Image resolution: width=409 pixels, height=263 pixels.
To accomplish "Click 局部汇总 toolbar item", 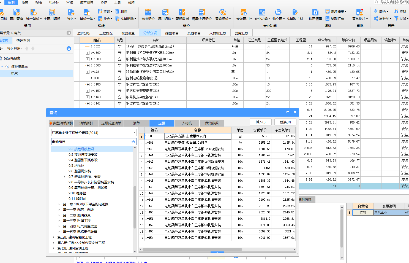I will [335, 19].
